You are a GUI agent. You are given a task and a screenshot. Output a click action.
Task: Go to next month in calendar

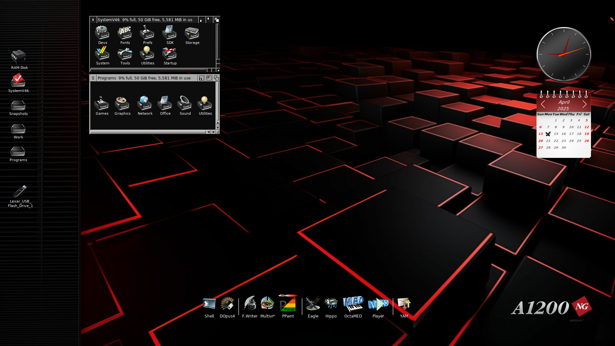585,104
